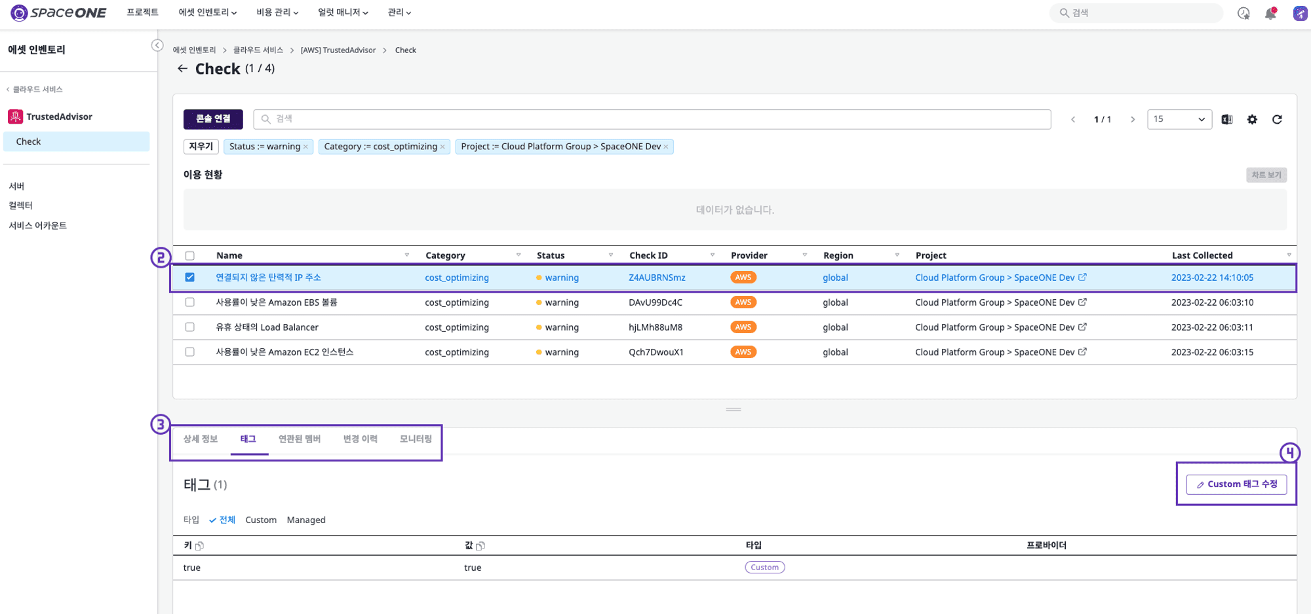The height and width of the screenshot is (614, 1311).
Task: Switch to the 상세 정보 tab
Action: tap(201, 439)
